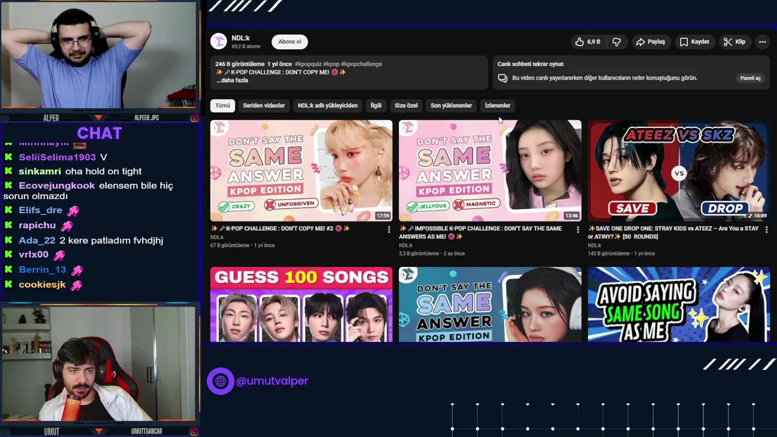The image size is (777, 437).
Task: Open the Paylaş share button
Action: click(650, 42)
